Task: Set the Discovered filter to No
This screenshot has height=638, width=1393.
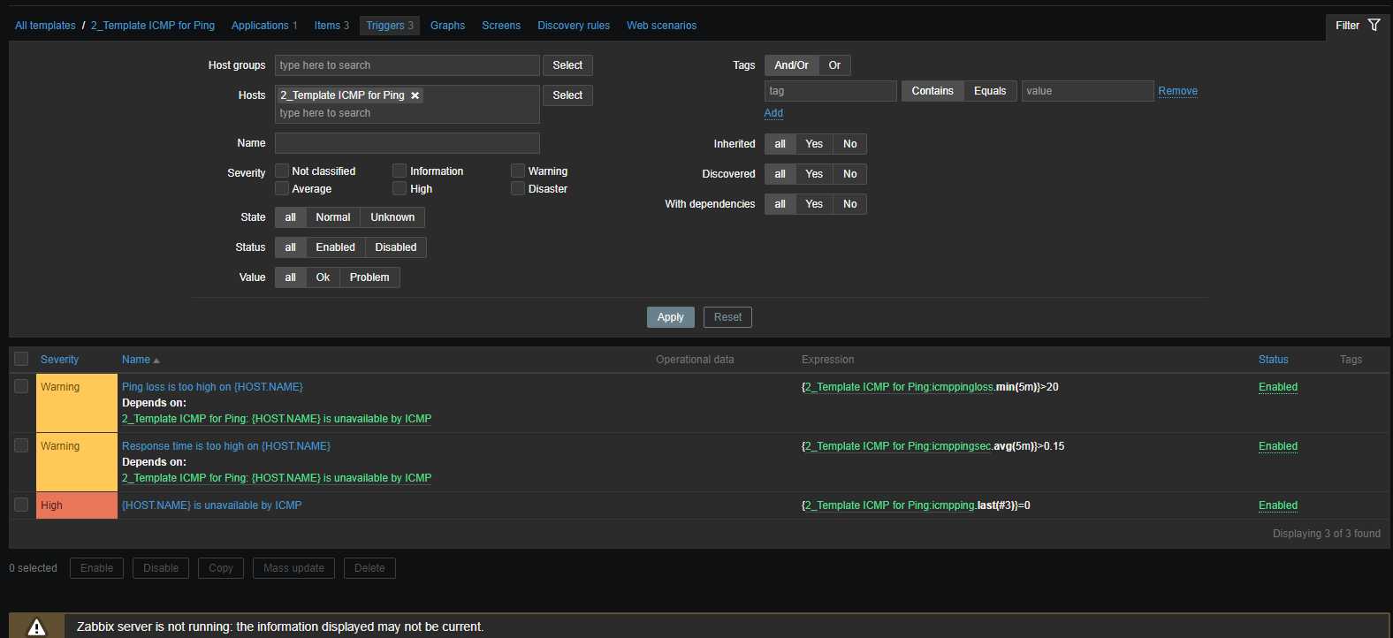Action: coord(849,174)
